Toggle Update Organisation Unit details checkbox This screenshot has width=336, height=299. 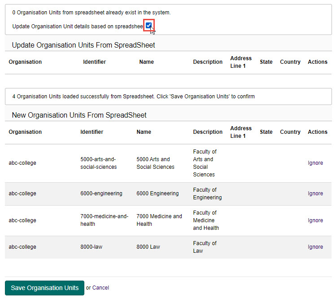coord(148,26)
